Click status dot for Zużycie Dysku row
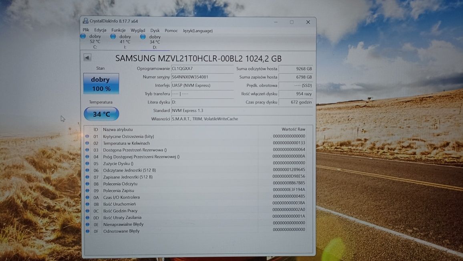 coord(87,164)
